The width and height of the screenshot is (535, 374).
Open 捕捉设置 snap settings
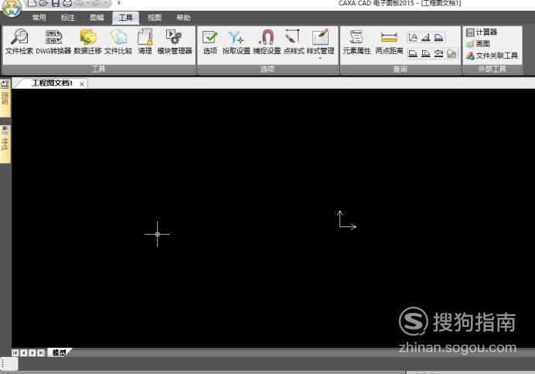267,42
